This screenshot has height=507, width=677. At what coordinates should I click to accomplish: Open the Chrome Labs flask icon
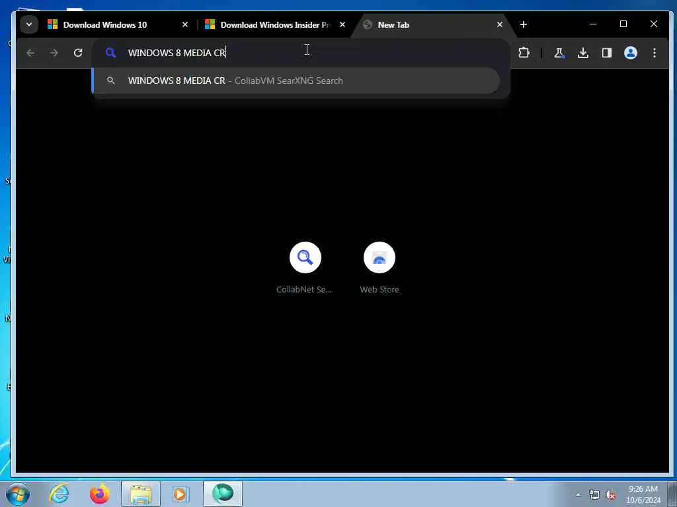559,53
